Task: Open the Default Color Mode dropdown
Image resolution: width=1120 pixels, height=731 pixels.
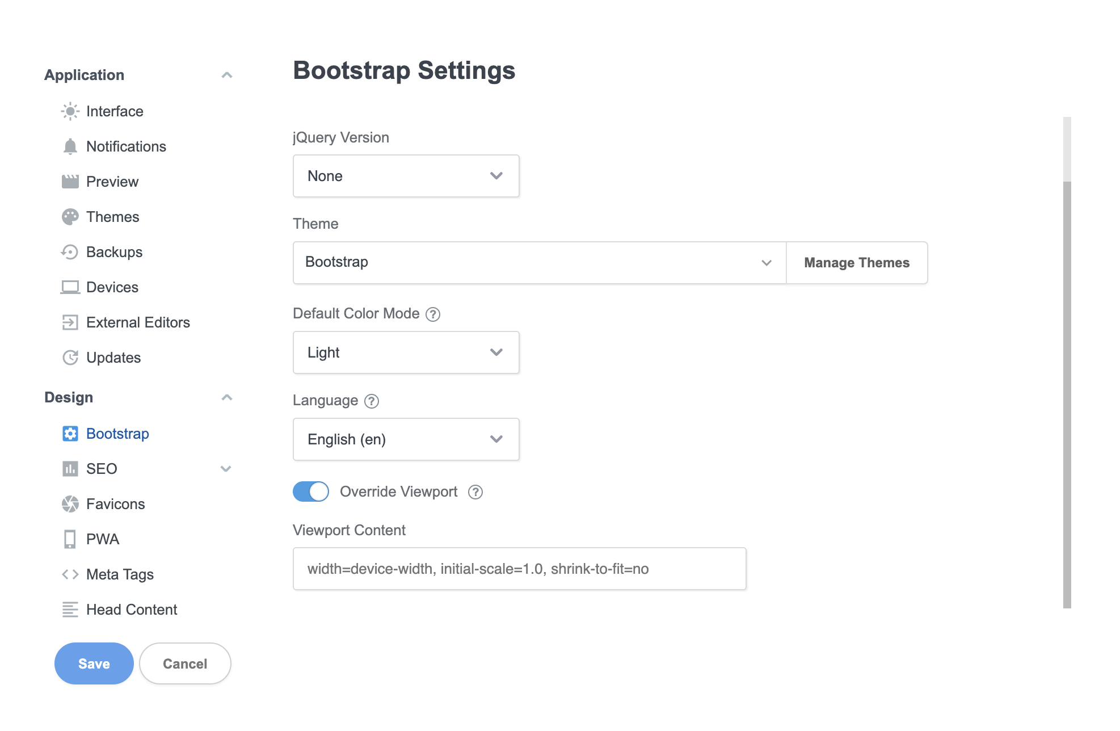Action: pyautogui.click(x=406, y=352)
